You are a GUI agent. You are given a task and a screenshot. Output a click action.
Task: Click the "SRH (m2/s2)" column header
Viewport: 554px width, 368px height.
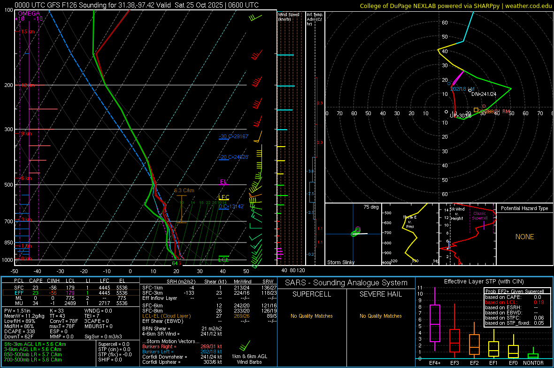[x=181, y=282]
